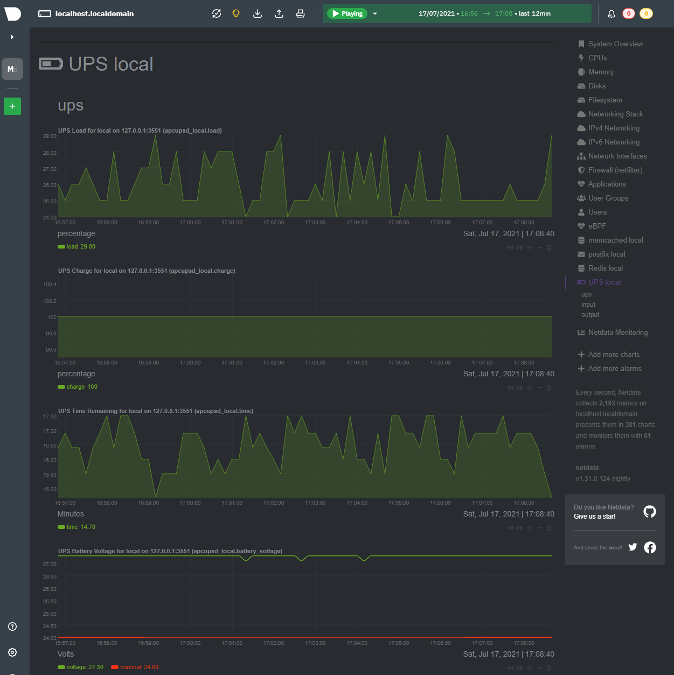674x675 pixels.
Task: Click the green add space plus button
Action: point(12,106)
